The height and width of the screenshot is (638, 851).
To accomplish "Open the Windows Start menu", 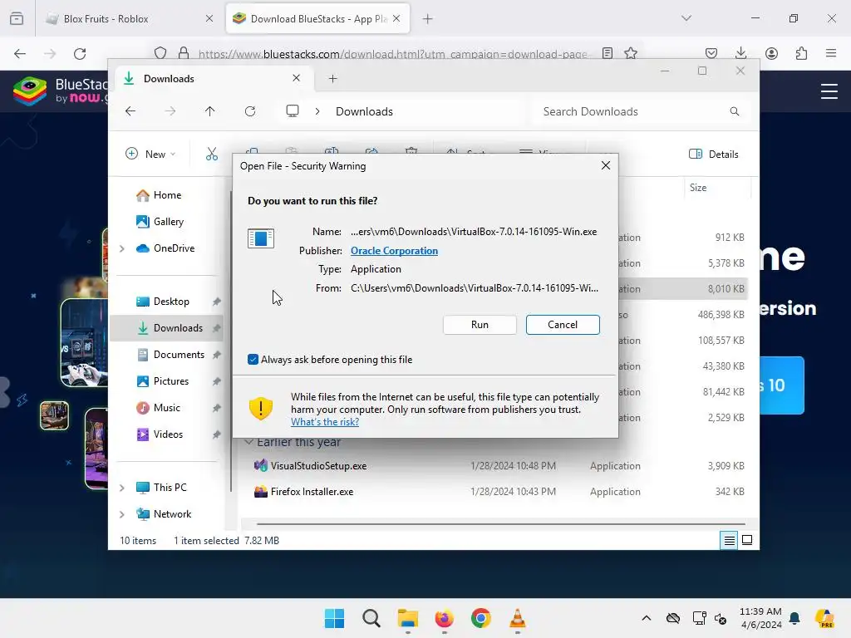I will click(x=334, y=618).
